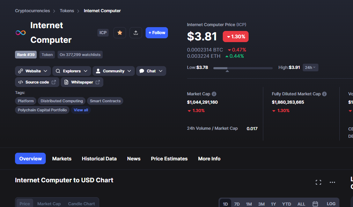Viewport: 353px width, 207px height.
Task: Open the Price Estimates tab
Action: point(169,159)
